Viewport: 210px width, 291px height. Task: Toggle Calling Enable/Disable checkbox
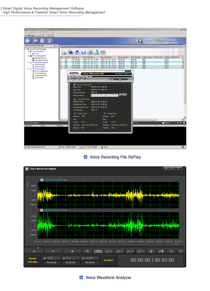coord(42,180)
